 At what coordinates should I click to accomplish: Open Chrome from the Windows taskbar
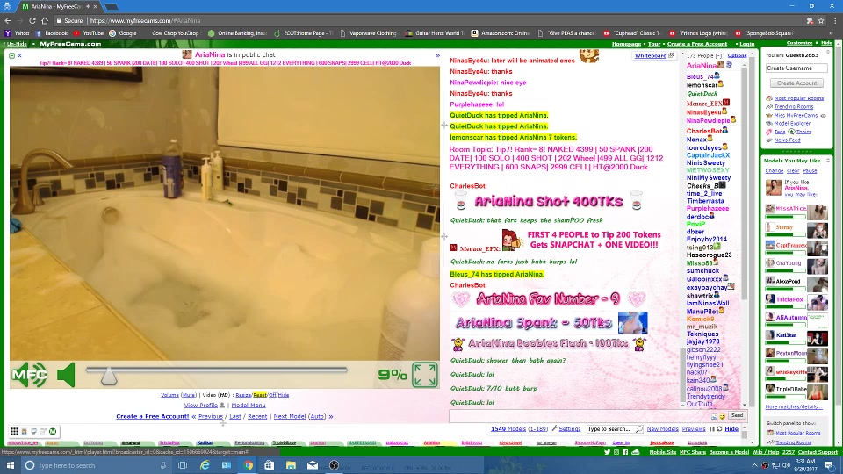(248, 465)
